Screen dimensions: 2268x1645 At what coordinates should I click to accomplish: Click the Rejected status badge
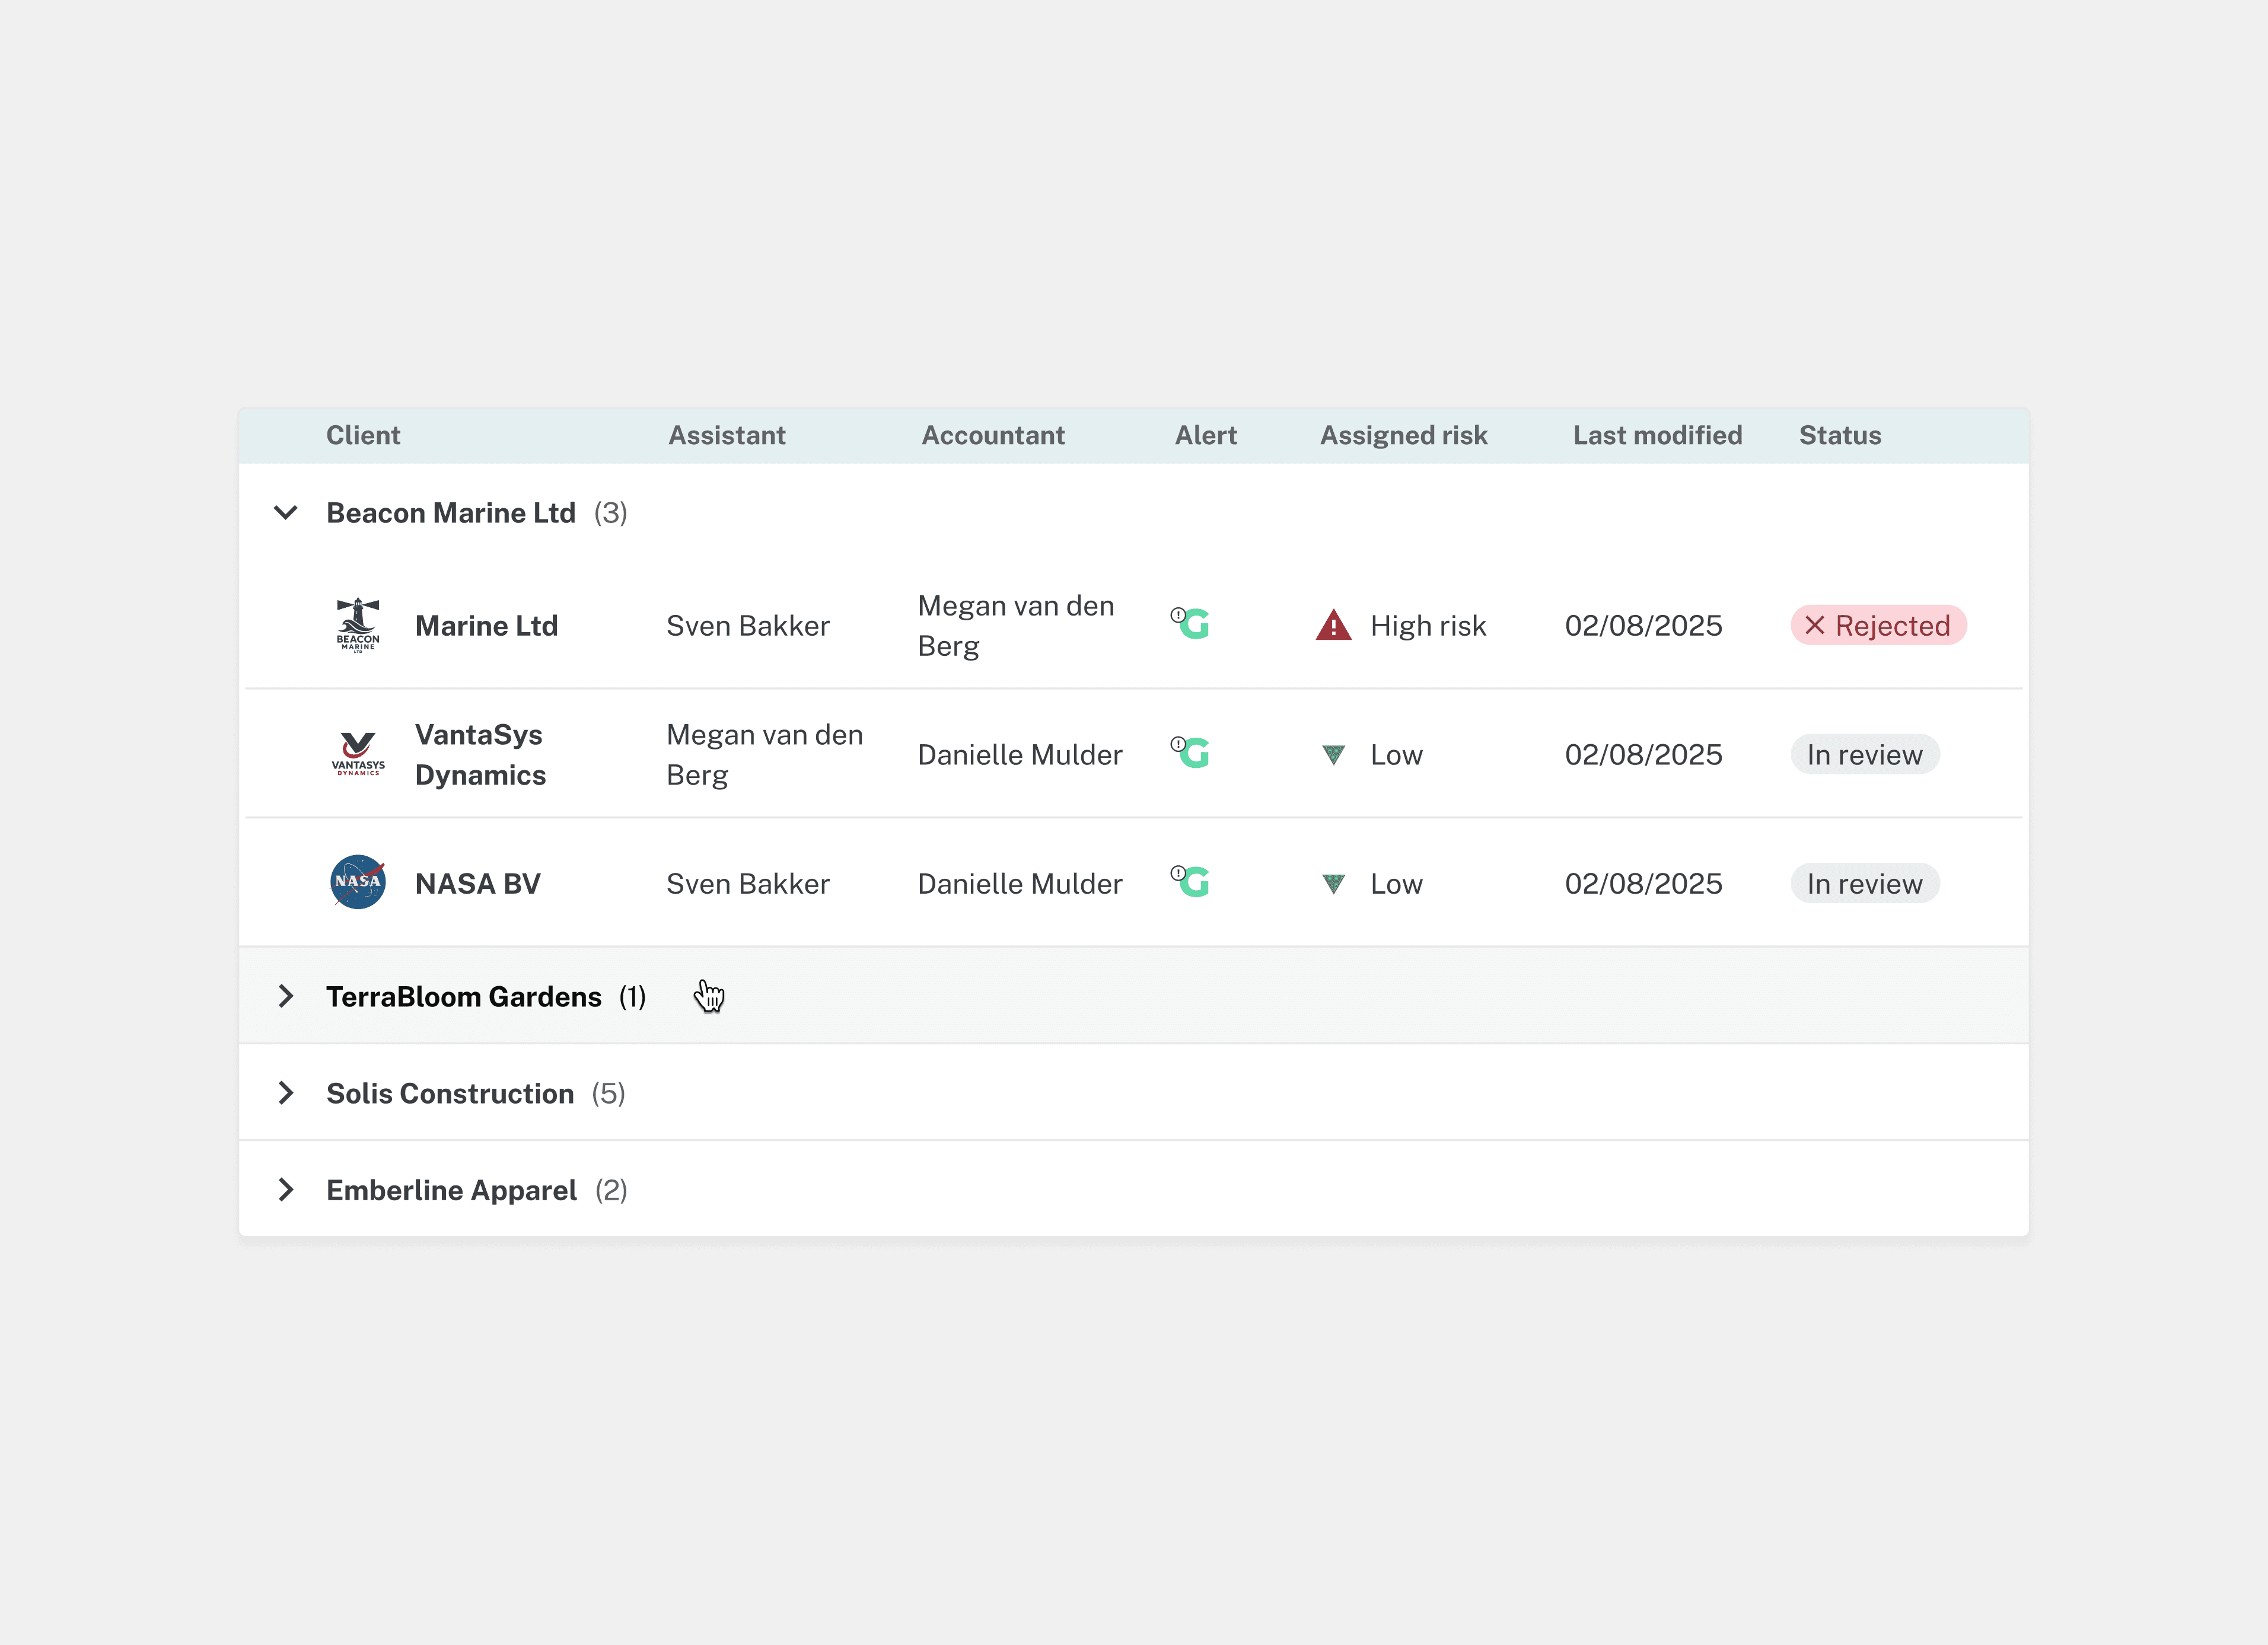pyautogui.click(x=1878, y=626)
